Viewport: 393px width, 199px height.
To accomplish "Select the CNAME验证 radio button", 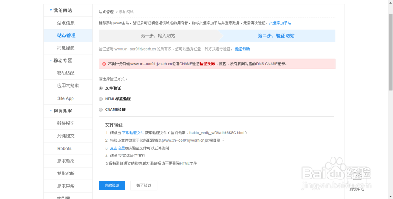I will coord(101,110).
